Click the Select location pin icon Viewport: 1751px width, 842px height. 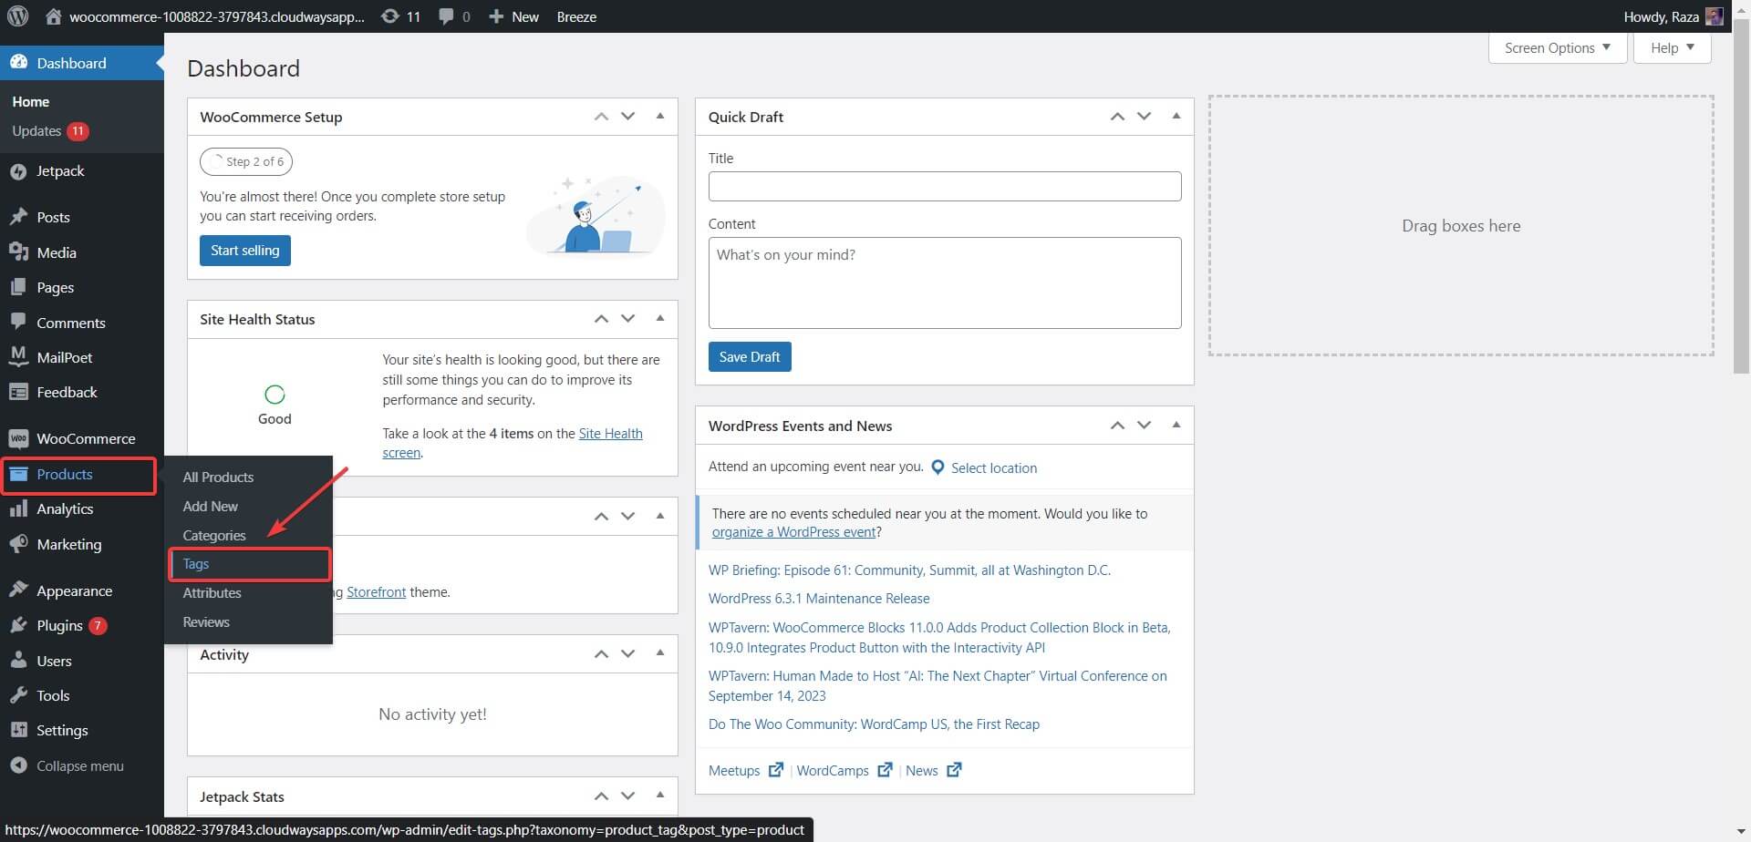click(x=938, y=467)
